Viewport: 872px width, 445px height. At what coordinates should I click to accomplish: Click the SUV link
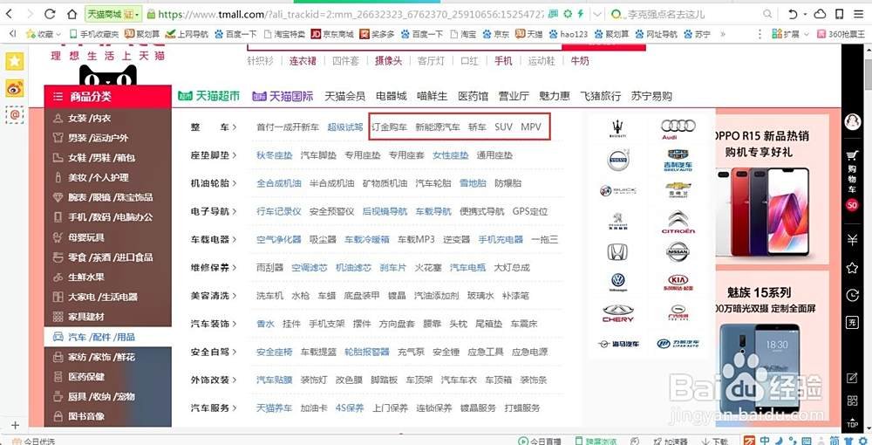[x=503, y=127]
